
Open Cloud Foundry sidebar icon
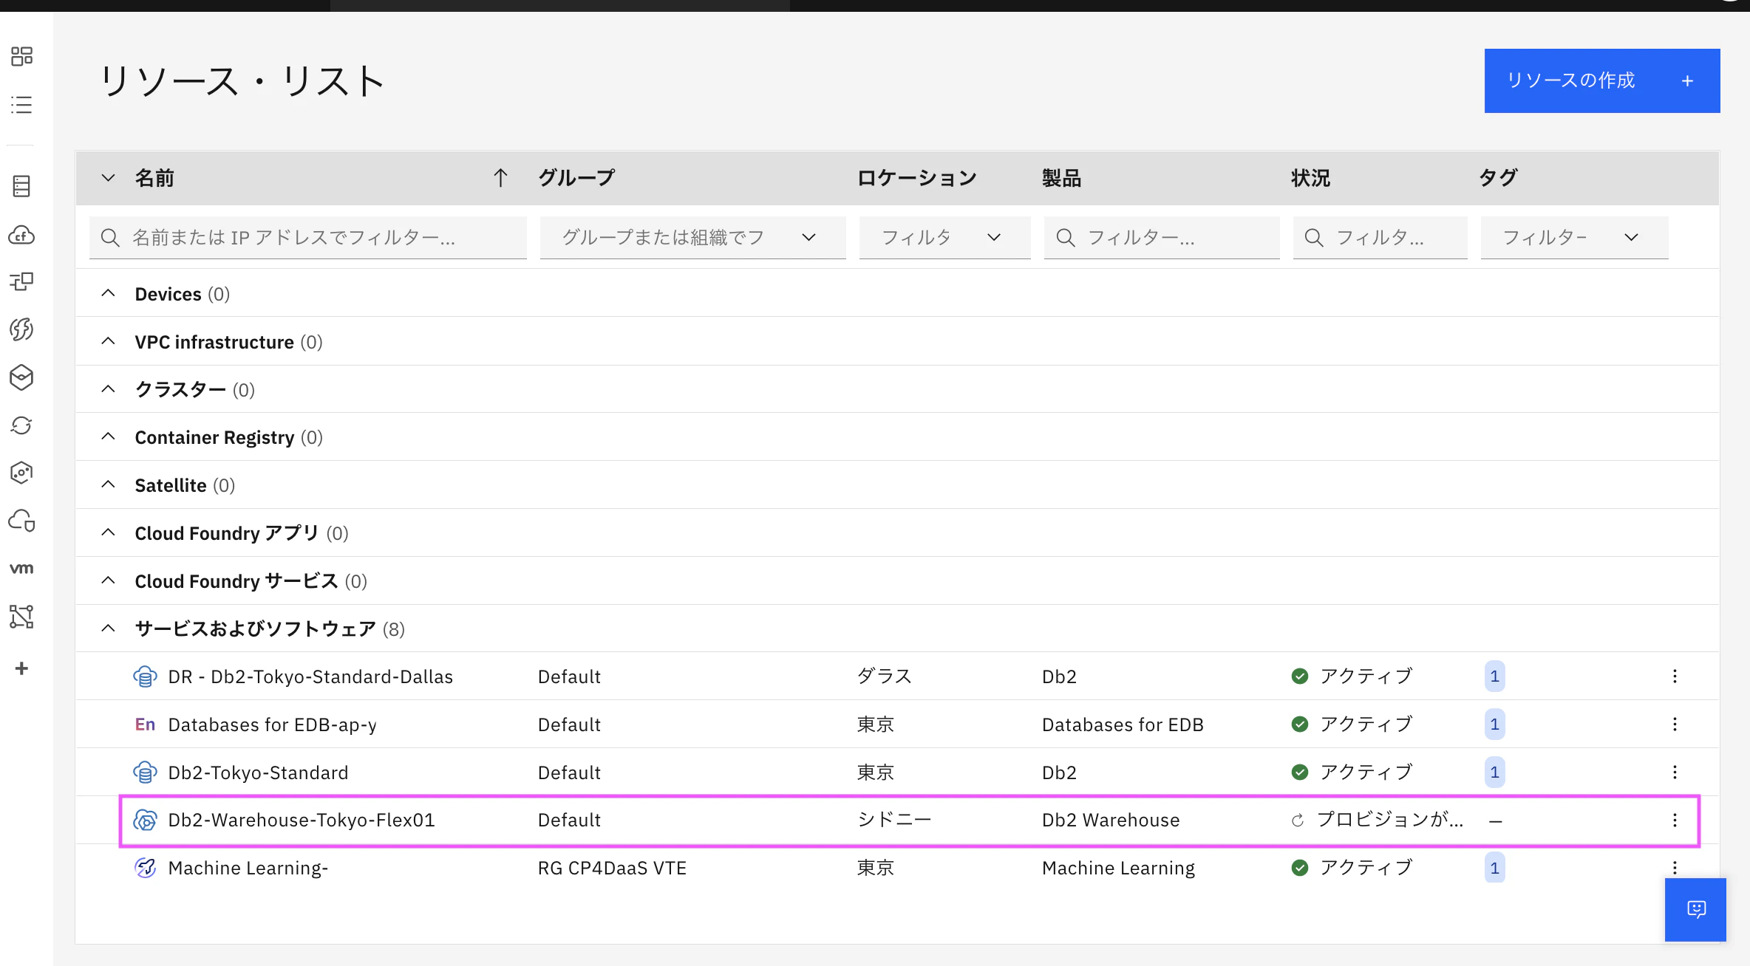tap(21, 235)
